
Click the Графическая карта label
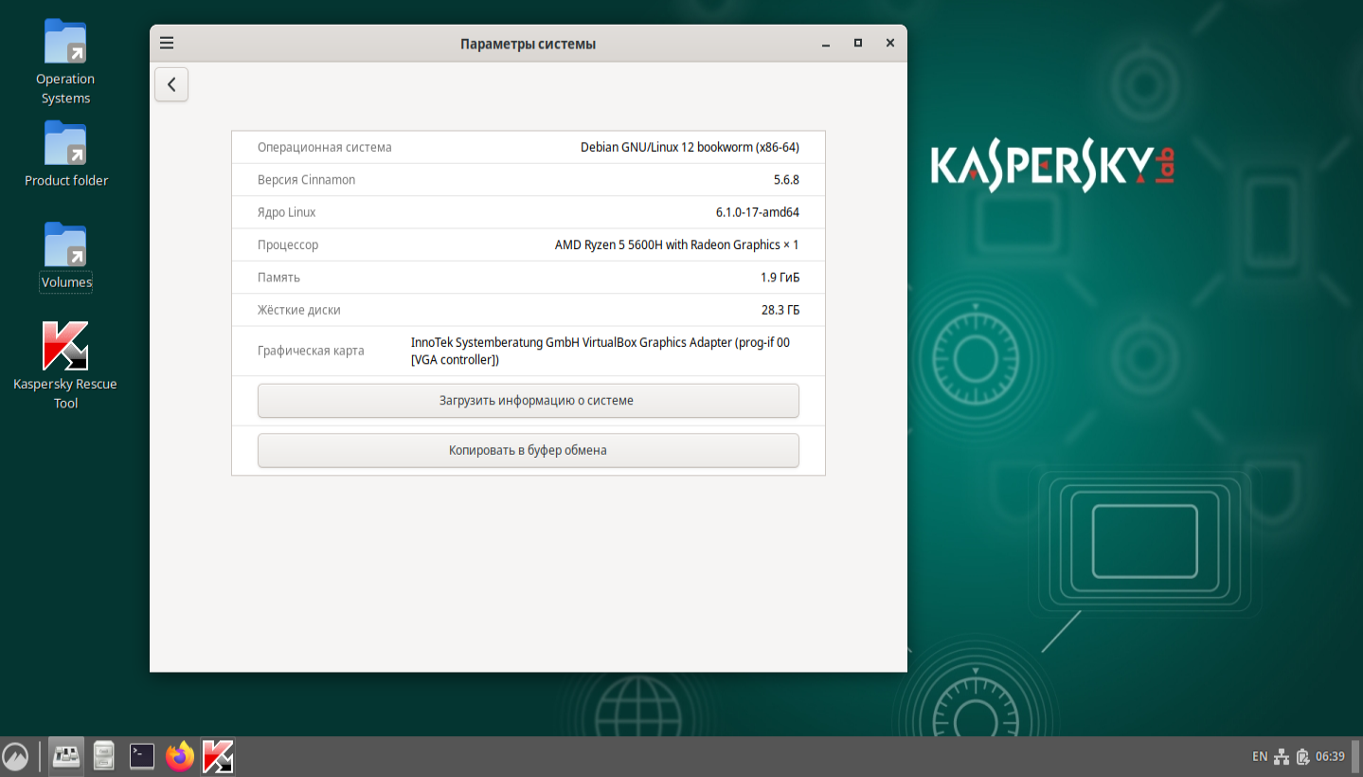tap(311, 351)
